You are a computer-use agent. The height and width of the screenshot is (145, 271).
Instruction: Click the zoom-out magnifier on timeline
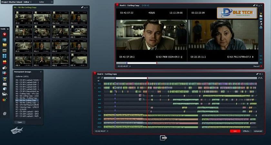pyautogui.click(x=99, y=78)
